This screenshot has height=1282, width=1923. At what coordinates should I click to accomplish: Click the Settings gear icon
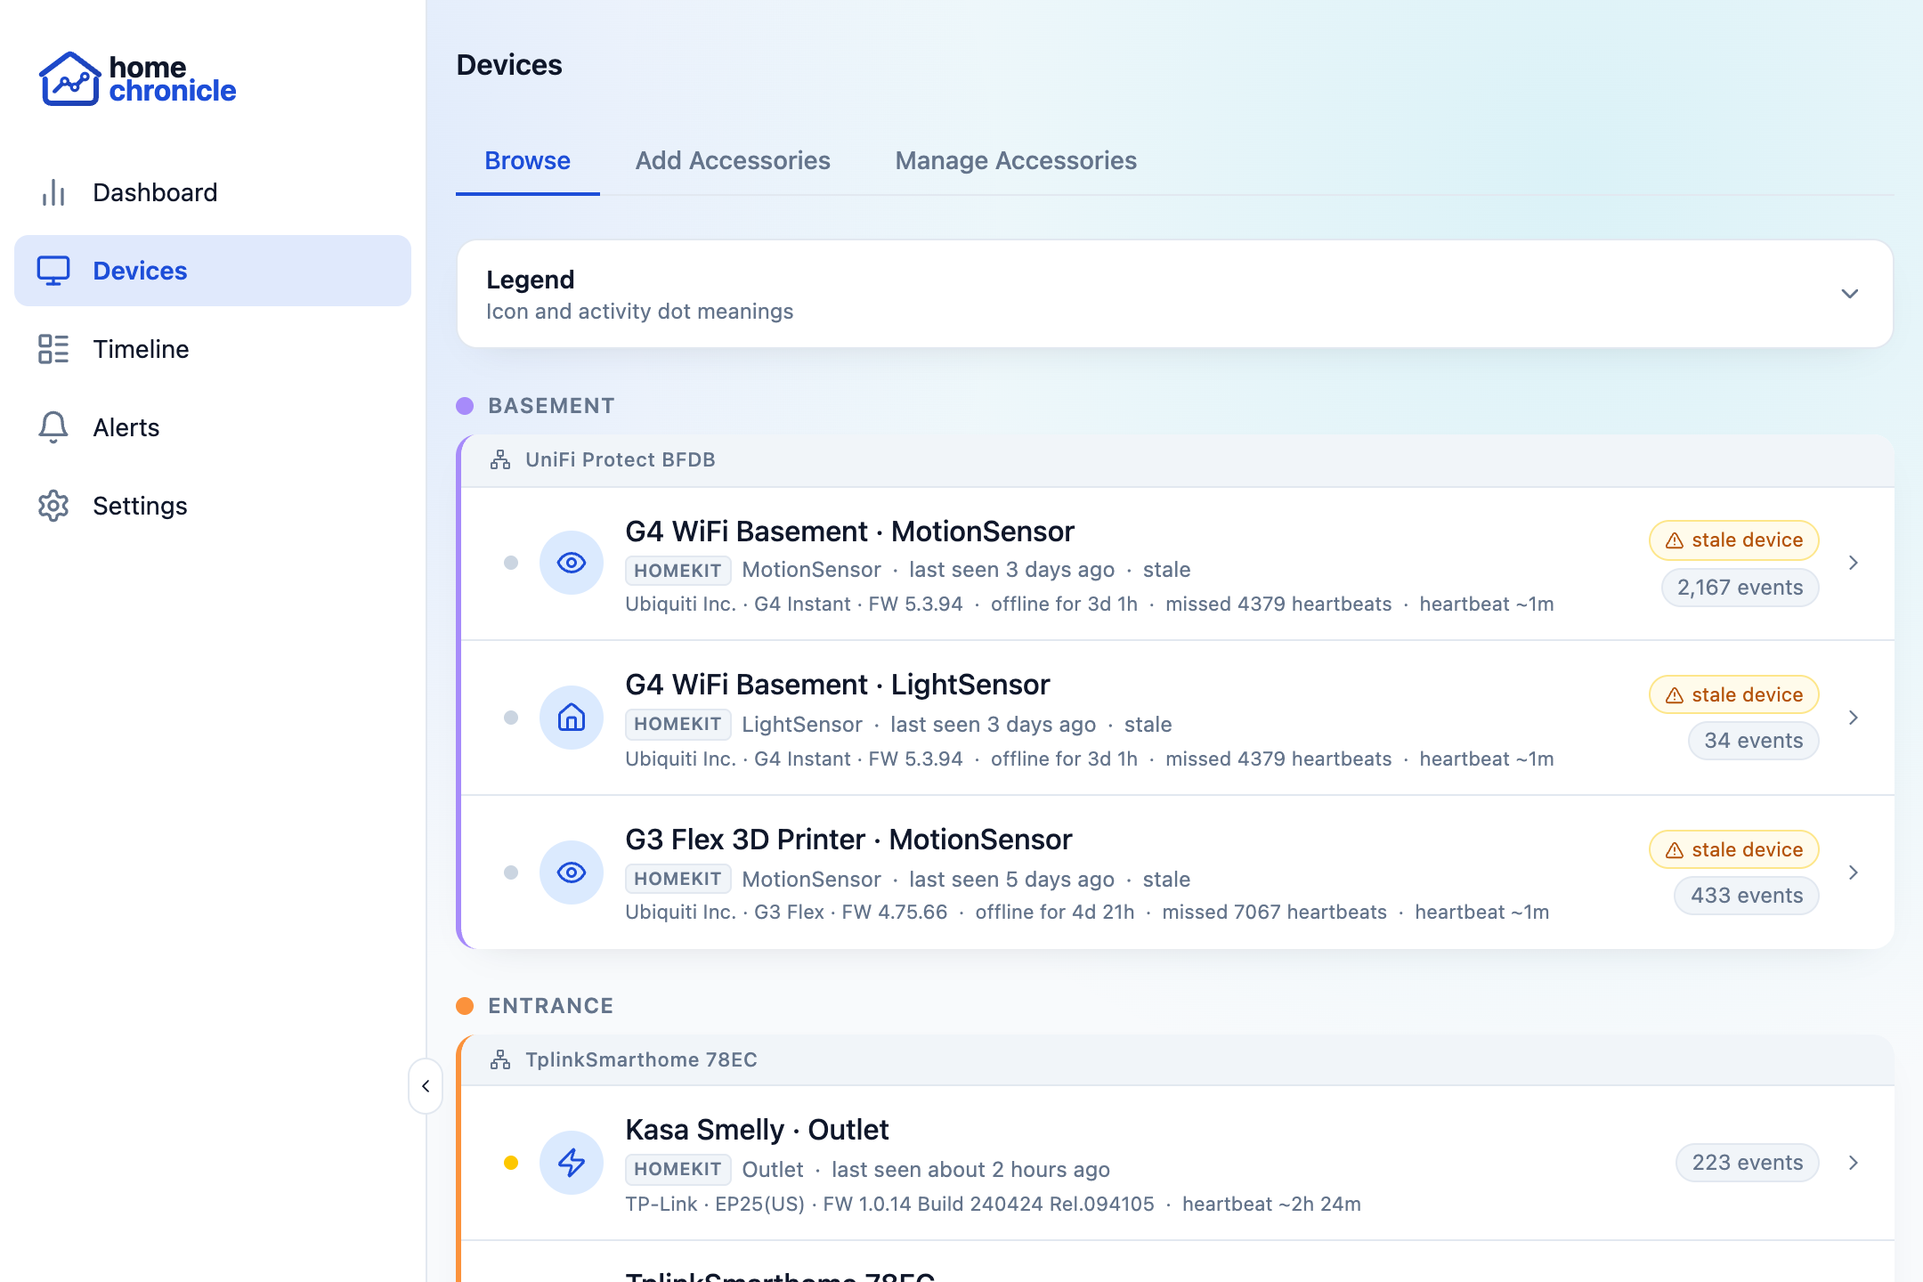53,506
